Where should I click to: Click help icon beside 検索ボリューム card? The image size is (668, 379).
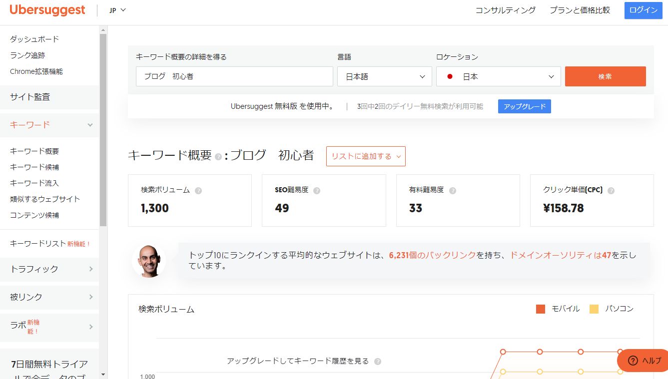(x=198, y=191)
